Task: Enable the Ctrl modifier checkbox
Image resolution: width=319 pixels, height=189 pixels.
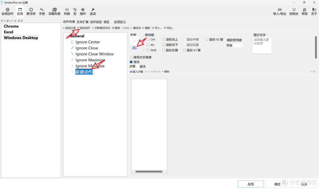Action: [x=148, y=40]
